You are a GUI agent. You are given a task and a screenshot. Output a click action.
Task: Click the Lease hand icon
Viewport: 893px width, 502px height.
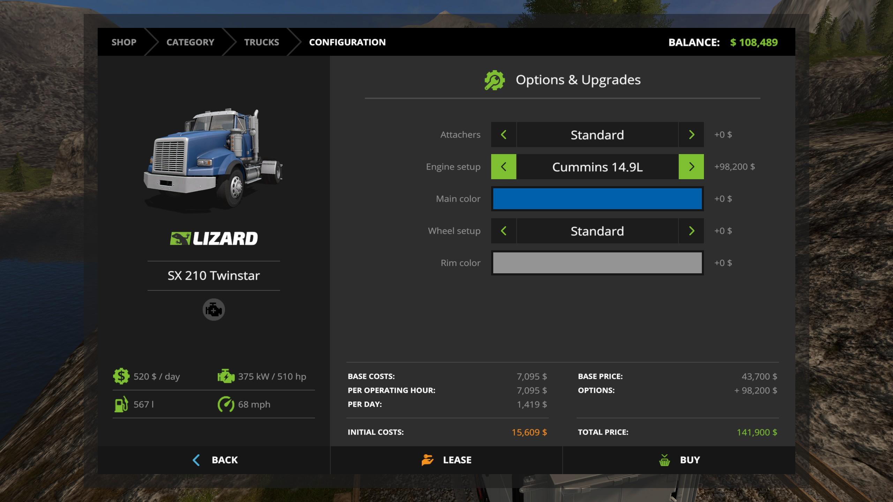pos(427,460)
